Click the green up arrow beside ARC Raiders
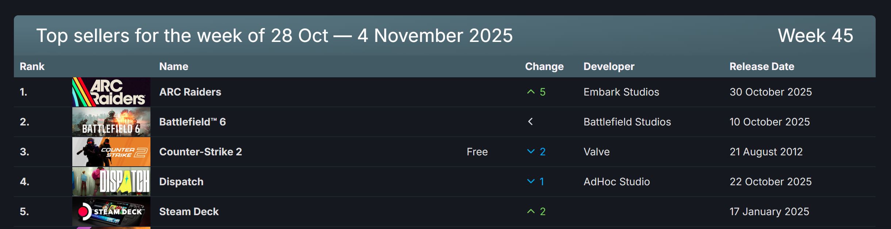This screenshot has height=229, width=891. tap(531, 92)
